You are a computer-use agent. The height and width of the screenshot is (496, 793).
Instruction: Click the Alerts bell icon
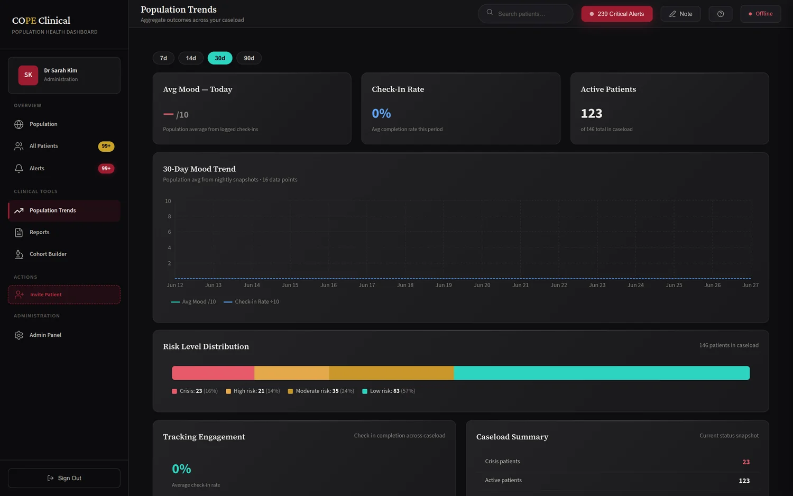(19, 168)
